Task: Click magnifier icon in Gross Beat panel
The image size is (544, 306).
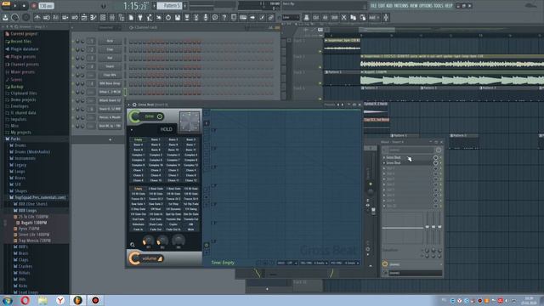Action: point(133,245)
